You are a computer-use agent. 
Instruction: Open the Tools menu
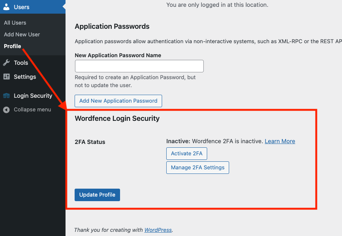20,63
